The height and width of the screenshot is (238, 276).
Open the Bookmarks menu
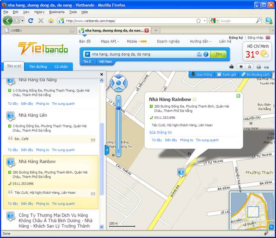57,12
